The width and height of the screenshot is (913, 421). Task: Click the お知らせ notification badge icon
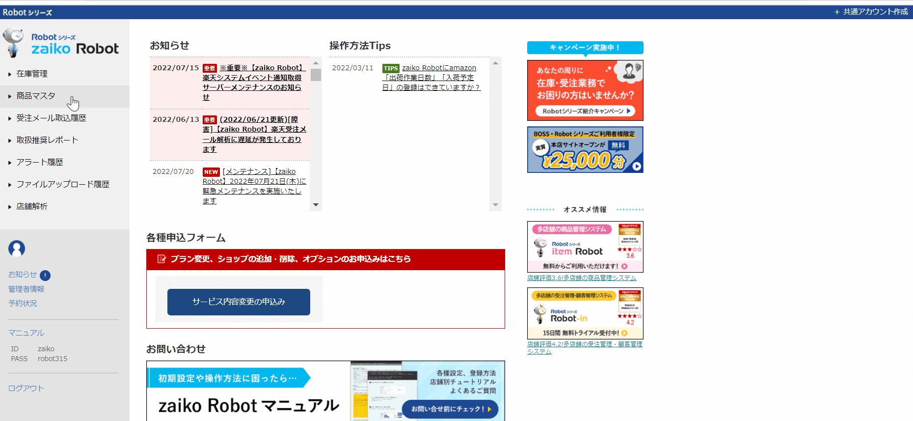(45, 276)
